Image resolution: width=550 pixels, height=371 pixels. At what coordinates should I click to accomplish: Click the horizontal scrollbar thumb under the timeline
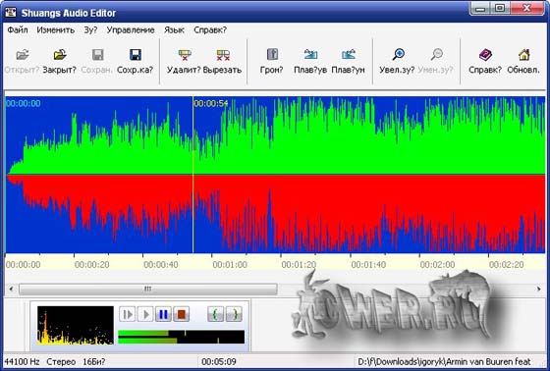point(148,289)
